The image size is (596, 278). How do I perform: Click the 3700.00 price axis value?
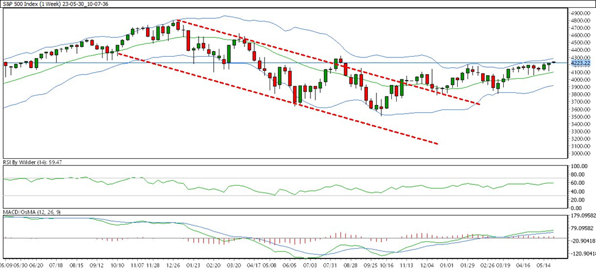[581, 102]
